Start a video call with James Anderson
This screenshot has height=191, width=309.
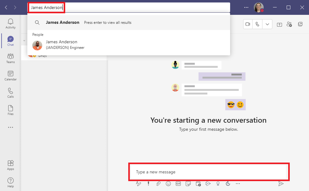(x=248, y=24)
